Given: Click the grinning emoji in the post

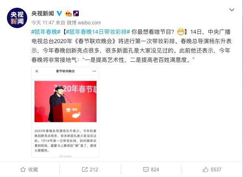Looking at the screenshot, I should pyautogui.click(x=181, y=32).
